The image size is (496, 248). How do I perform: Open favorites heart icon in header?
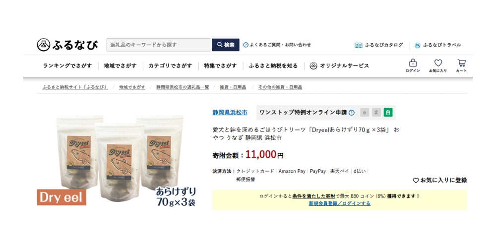tap(438, 63)
